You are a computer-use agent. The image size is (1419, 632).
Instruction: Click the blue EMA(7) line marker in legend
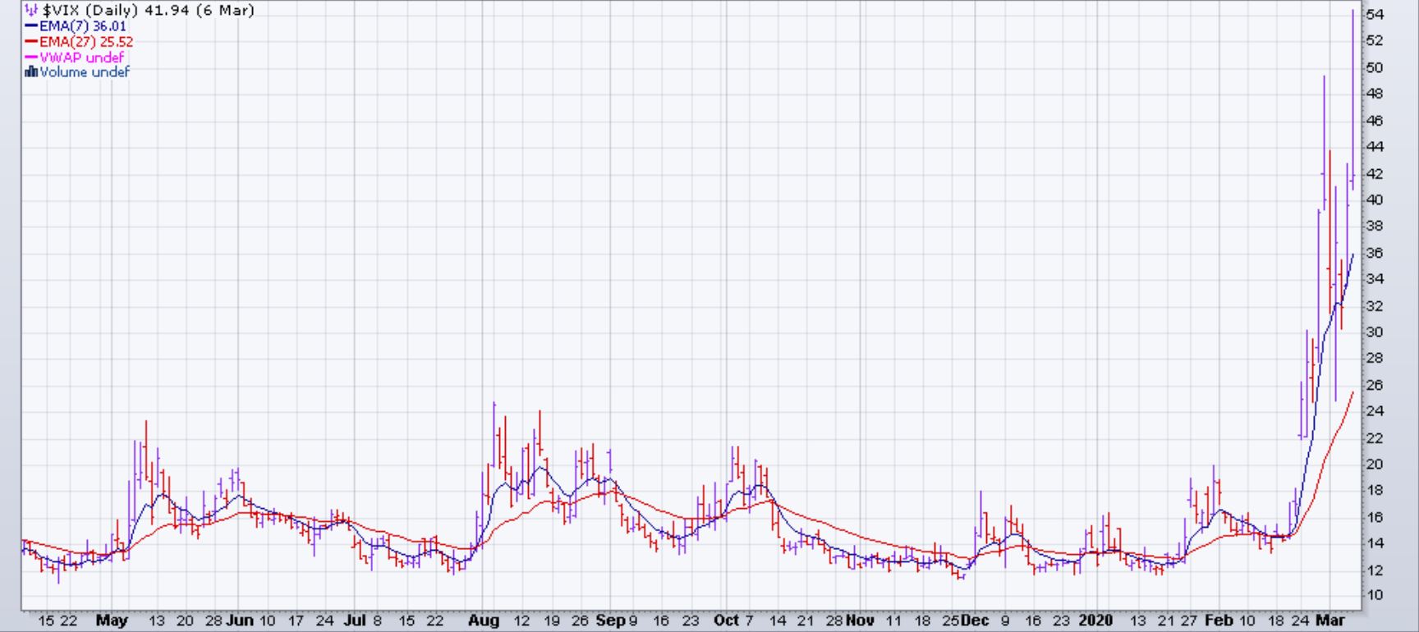31,26
